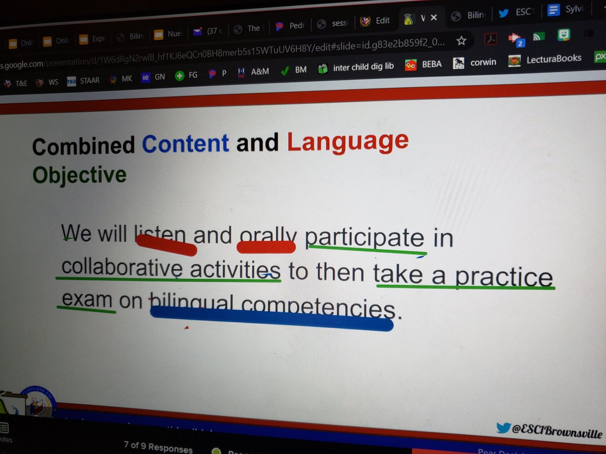Switch to the 'Pedr' tab
This screenshot has width=606, height=454.
(x=289, y=26)
